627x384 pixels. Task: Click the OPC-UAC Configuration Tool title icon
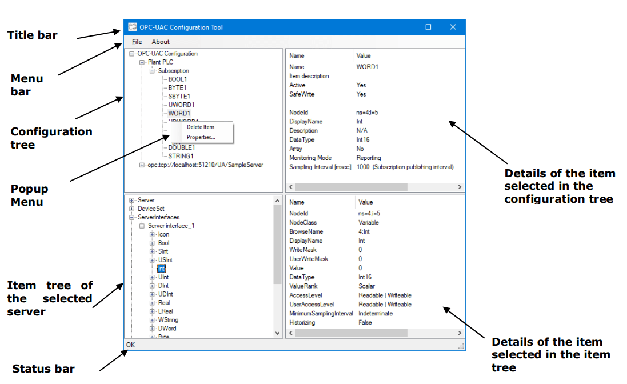(133, 27)
